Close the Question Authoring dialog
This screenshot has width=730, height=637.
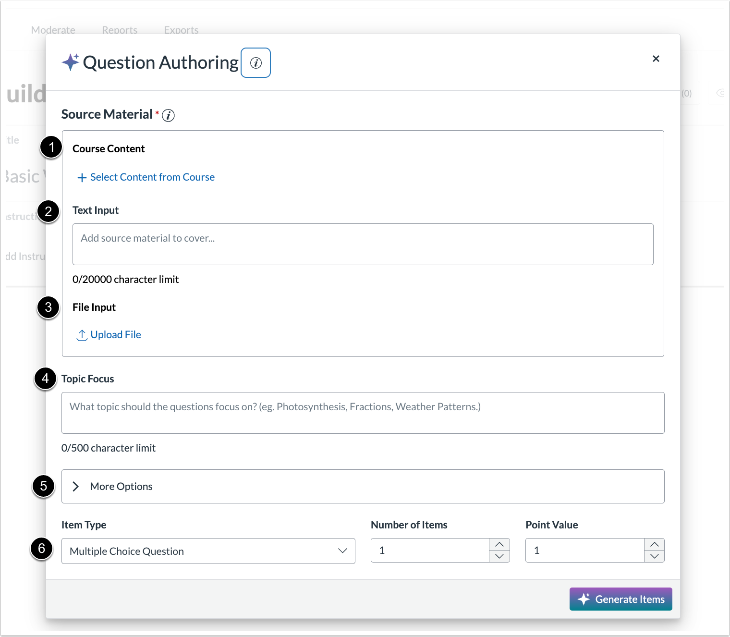tap(656, 59)
